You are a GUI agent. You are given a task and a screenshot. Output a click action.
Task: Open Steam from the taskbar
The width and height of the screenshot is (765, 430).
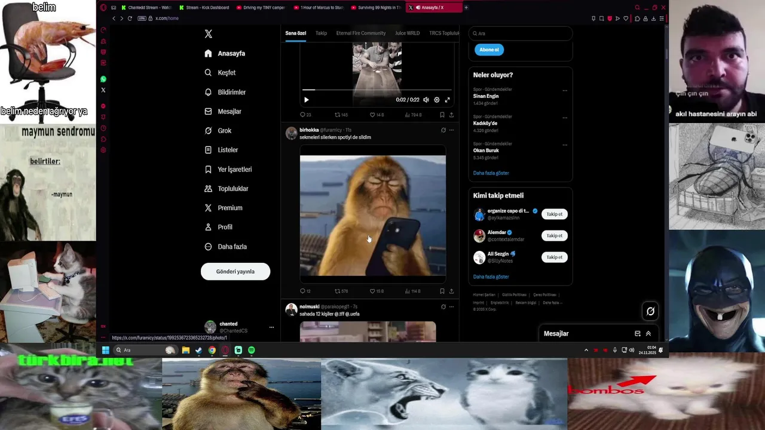click(199, 351)
